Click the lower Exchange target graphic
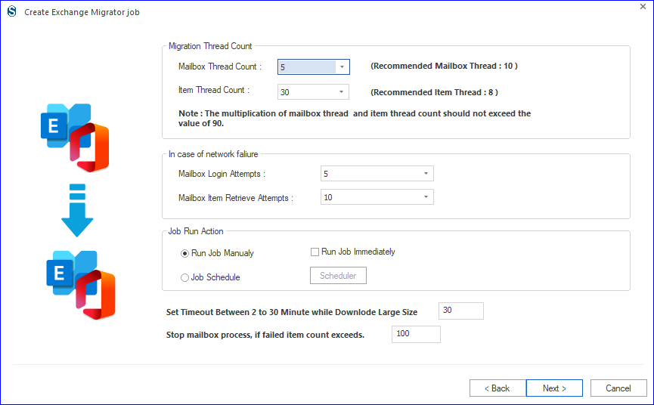This screenshot has width=654, height=405. (x=81, y=285)
